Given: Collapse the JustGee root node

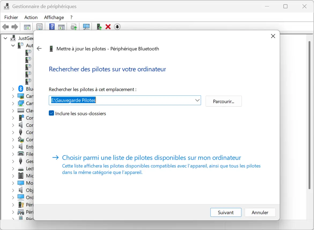Looking at the screenshot, I should pos(5,38).
